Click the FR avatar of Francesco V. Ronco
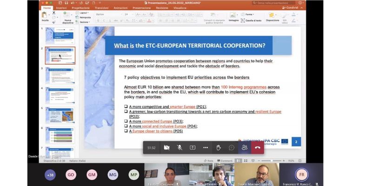This screenshot has height=186, width=372. (301, 174)
